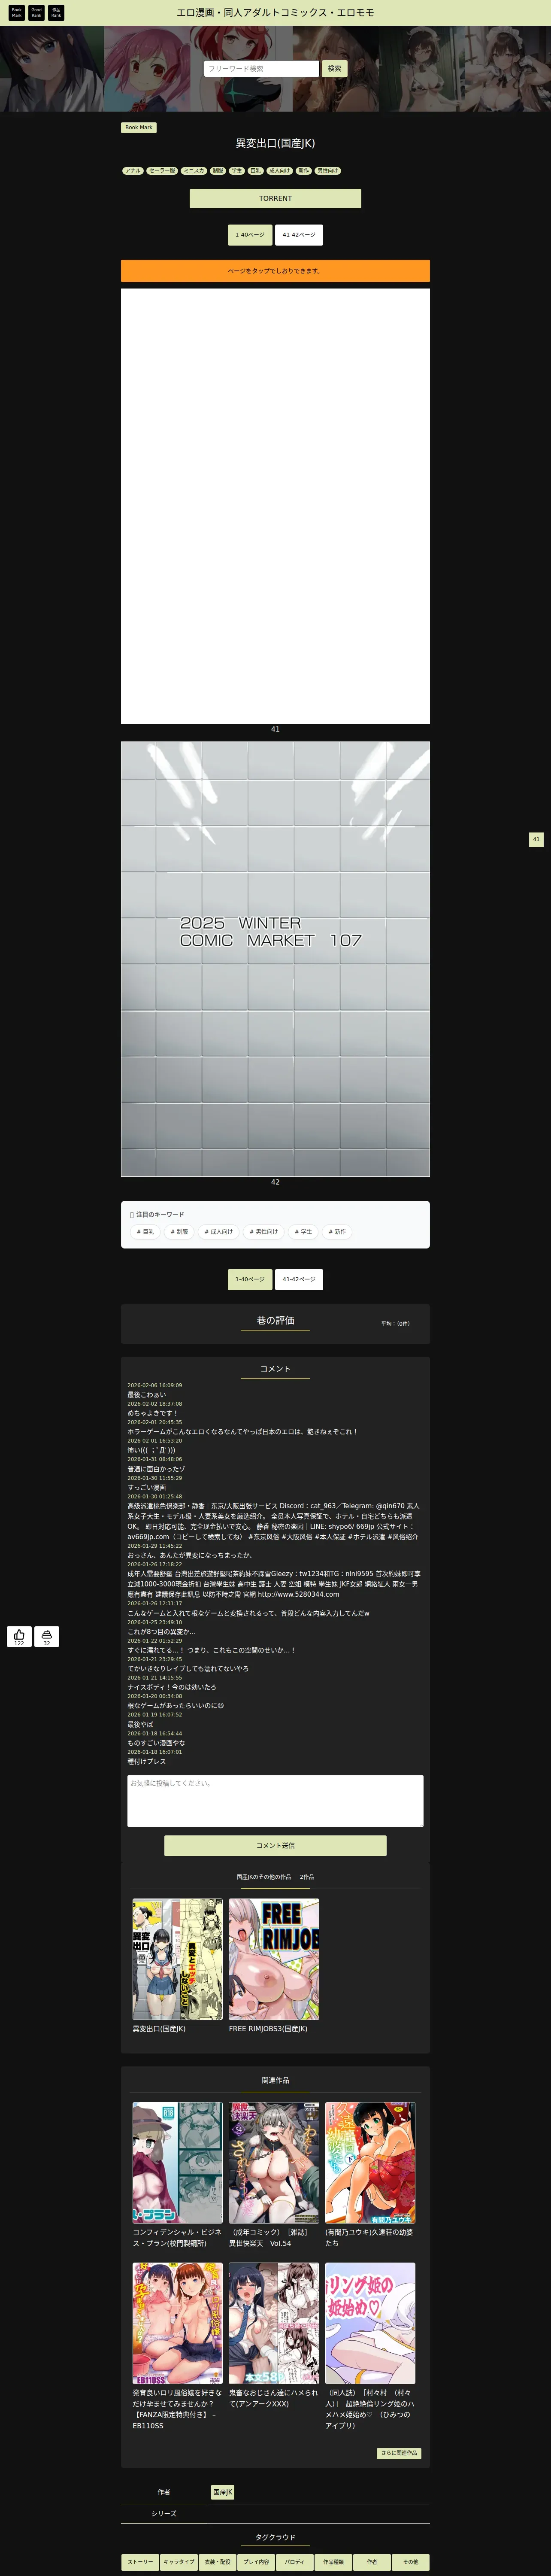Select the 作者 tag cloud tab
This screenshot has width=551, height=2576.
point(371,2562)
